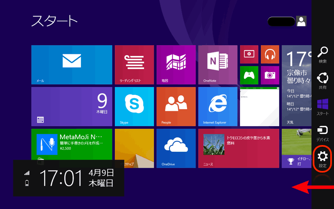Launch the green Xbox Games controller tile
Viewport: 334px width, 209px height.
click(x=249, y=75)
